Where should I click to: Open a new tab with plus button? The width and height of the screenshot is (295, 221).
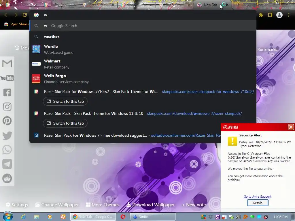coord(238,5)
